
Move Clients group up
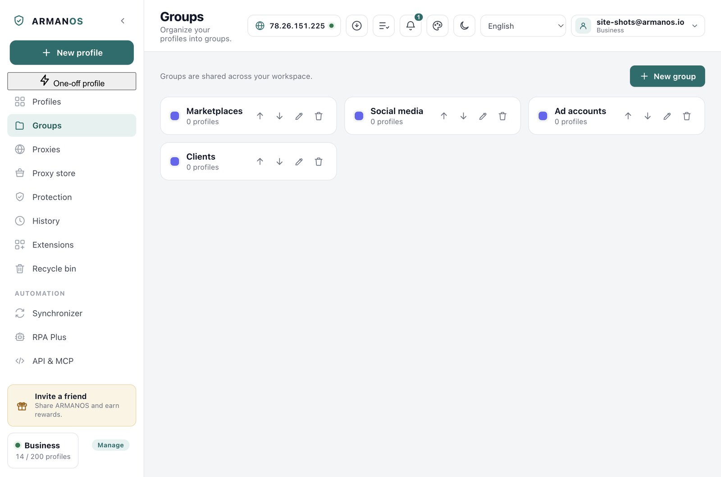[260, 161]
